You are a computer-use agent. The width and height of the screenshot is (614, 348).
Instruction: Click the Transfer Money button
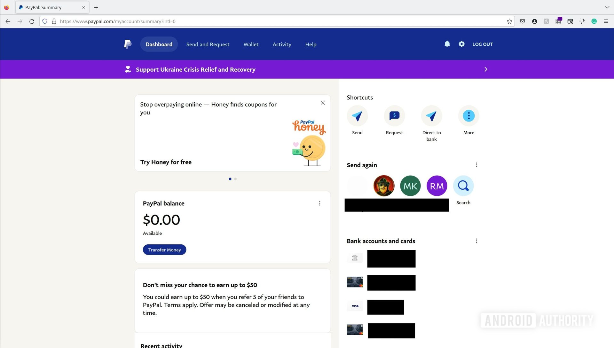164,249
